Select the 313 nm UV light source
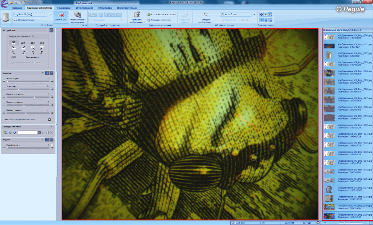373x225 pixels. tap(32, 43)
